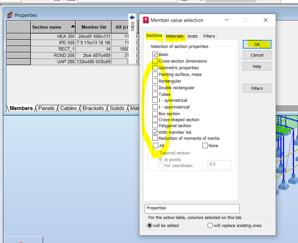Check Polygonal section option

tap(155, 126)
